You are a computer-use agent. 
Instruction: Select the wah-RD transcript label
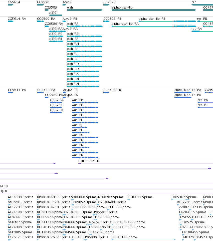73,69
